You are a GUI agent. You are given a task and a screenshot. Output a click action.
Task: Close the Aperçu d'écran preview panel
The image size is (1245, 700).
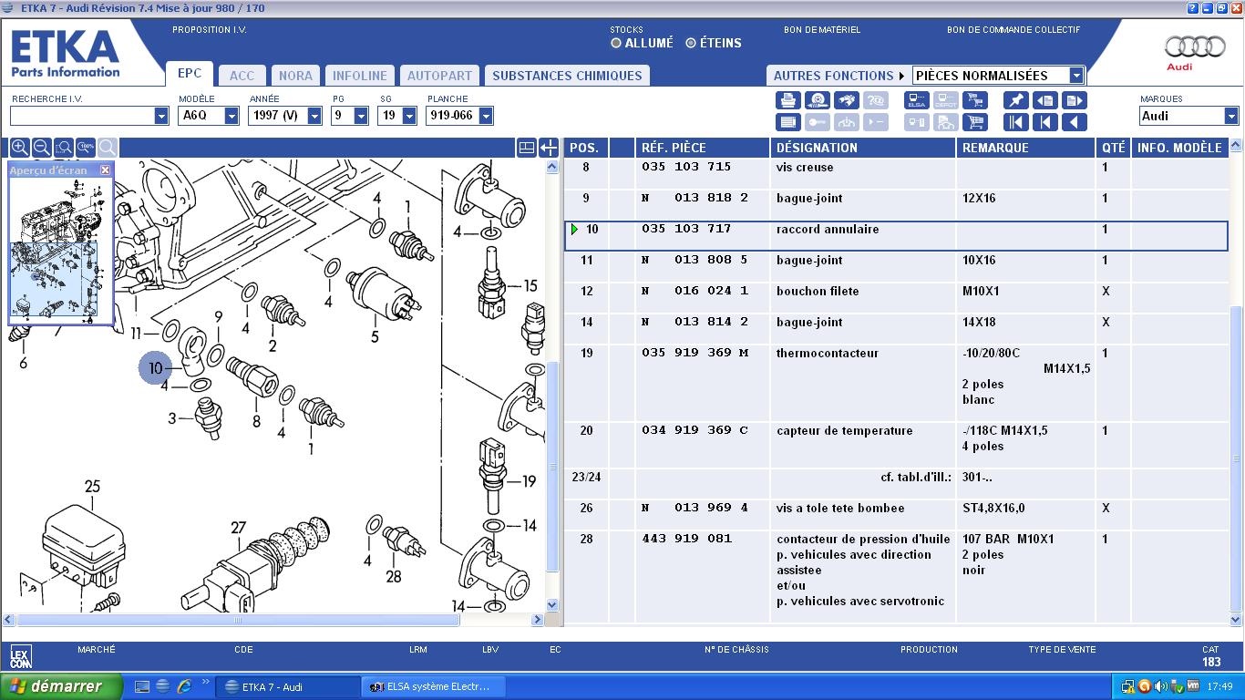click(x=105, y=170)
